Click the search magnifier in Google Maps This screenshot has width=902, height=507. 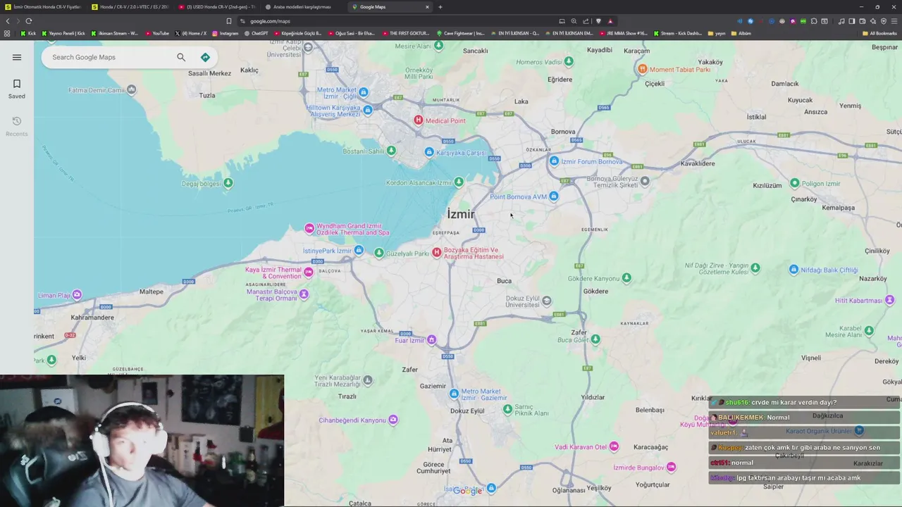point(181,57)
